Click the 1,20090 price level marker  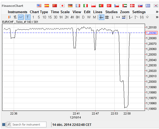tap(152, 33)
